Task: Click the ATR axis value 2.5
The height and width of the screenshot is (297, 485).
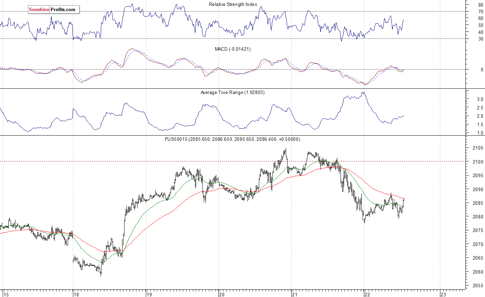Action: (x=480, y=108)
